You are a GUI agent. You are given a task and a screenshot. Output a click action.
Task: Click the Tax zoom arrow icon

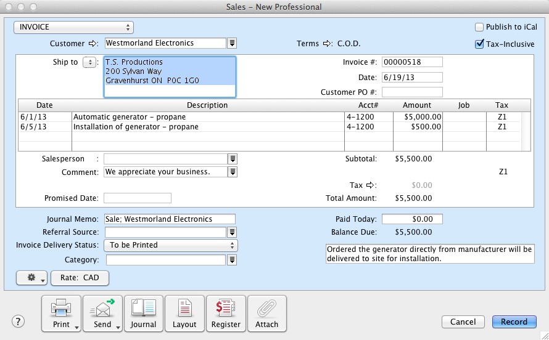pyautogui.click(x=371, y=185)
